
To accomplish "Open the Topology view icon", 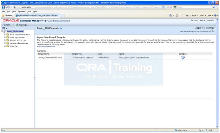I will point(17,25).
